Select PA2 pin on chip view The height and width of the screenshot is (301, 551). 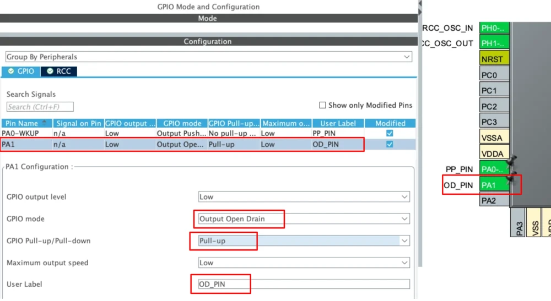[x=494, y=200]
